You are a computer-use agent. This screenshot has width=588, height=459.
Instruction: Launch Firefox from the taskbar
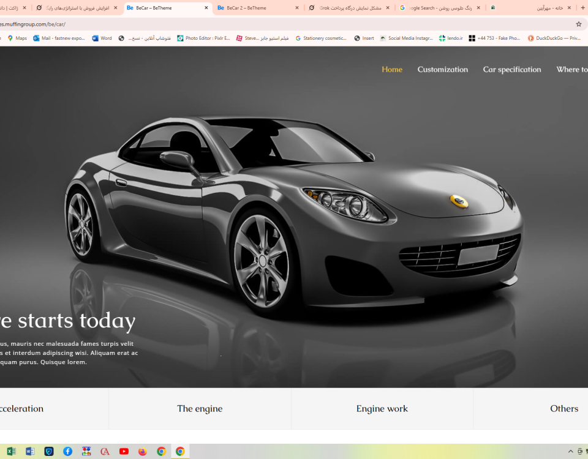(x=143, y=451)
